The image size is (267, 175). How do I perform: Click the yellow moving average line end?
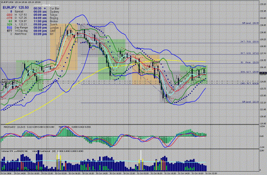point(205,62)
